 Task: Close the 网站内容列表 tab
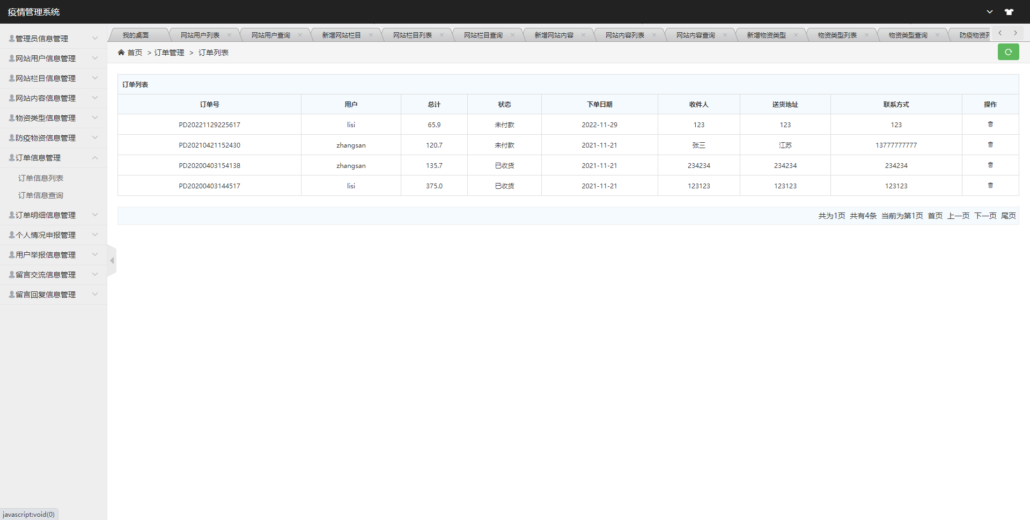tap(654, 35)
